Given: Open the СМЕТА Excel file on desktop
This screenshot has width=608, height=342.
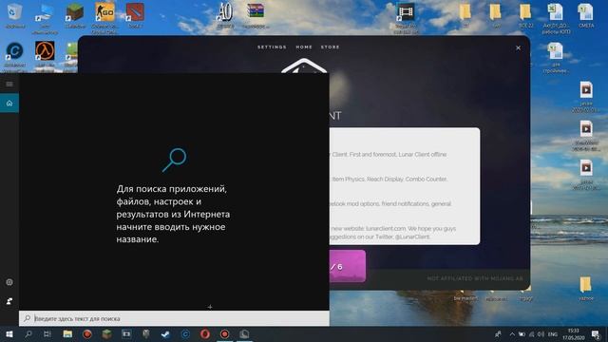Looking at the screenshot, I should click(586, 15).
